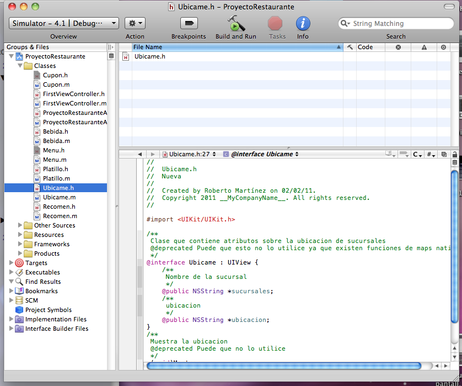Expand the Resources folder

click(x=20, y=235)
